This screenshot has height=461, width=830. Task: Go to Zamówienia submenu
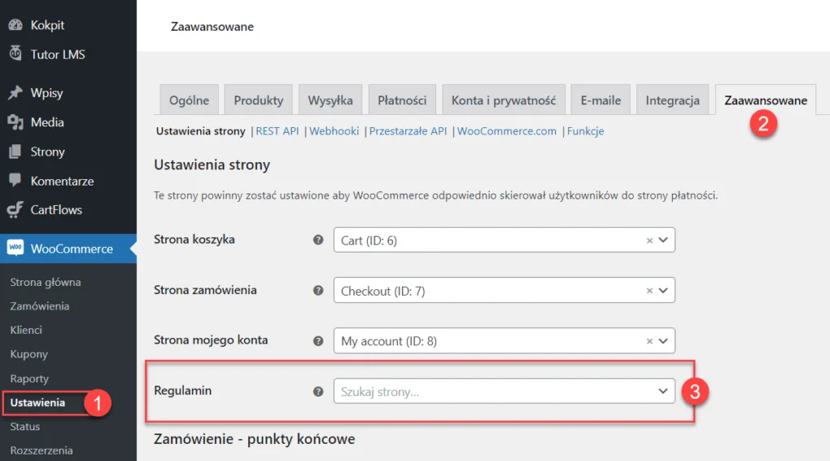[40, 306]
